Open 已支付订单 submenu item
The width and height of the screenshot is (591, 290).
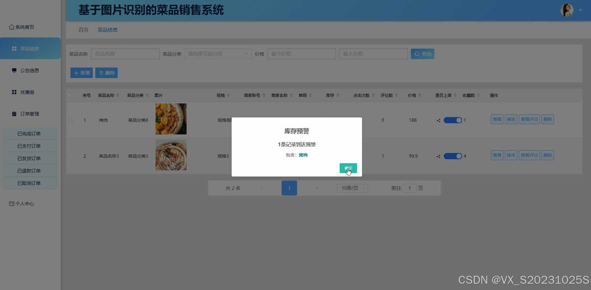tap(29, 146)
